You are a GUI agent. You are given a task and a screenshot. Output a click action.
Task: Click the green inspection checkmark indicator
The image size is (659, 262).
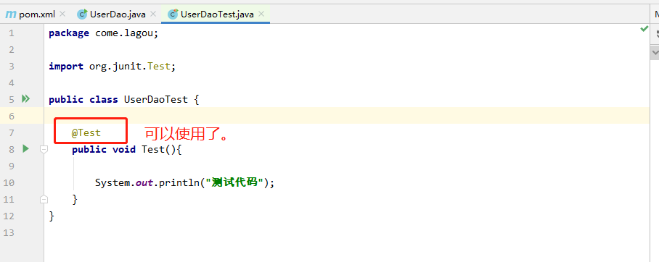click(644, 28)
